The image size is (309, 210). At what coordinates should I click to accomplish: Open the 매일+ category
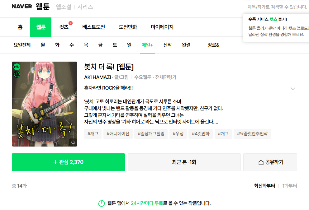point(147,45)
